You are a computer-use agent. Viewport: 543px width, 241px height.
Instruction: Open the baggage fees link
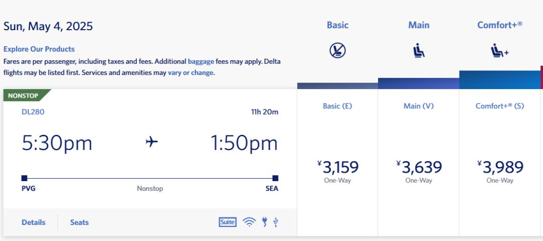201,62
